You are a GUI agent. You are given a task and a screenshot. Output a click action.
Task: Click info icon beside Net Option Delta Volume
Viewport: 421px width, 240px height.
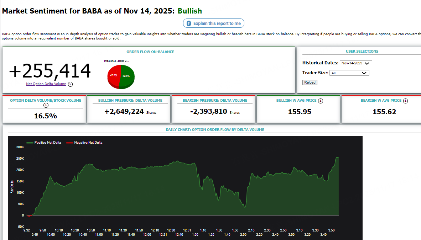(x=71, y=84)
